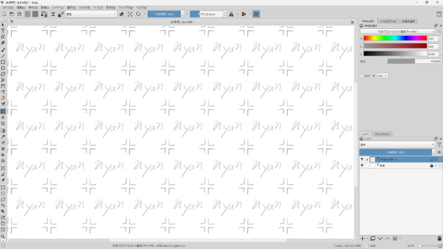Hide the paint layer 1 eye icon
443x249 pixels.
point(362,159)
